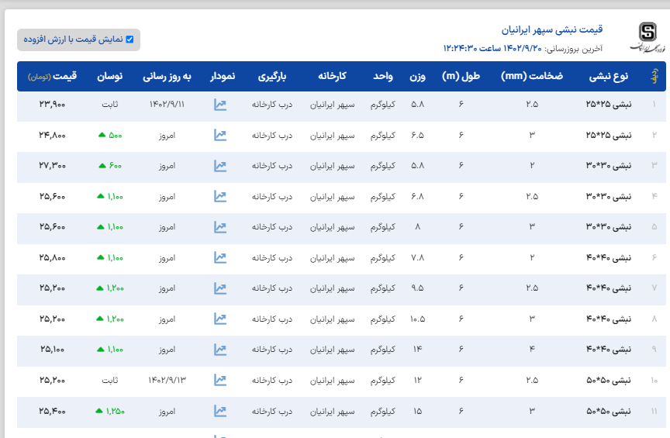670x438 pixels.
Task: Open chart icon in row 4
Action: (x=220, y=197)
